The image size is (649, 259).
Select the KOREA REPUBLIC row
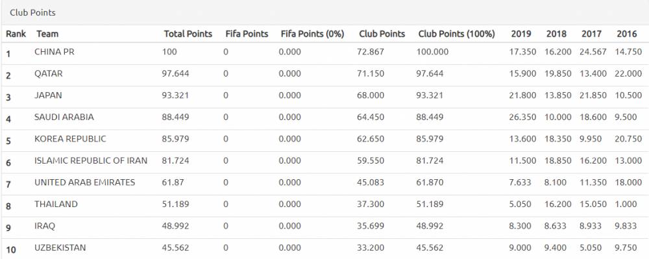[x=324, y=140]
